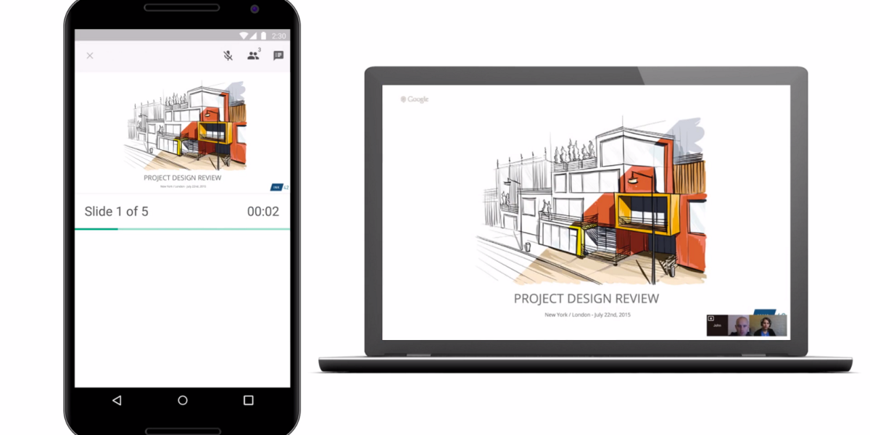870x435 pixels.
Task: Click the PROJECT DESIGN REVIEW title on laptop
Action: pyautogui.click(x=586, y=299)
